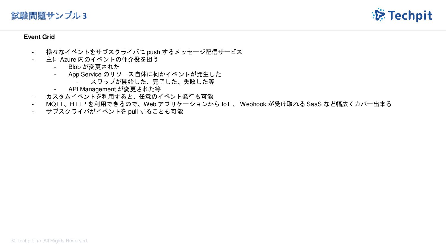This screenshot has height=251, width=446.
Task: Click the word Azure in second bullet
Action: point(68,59)
